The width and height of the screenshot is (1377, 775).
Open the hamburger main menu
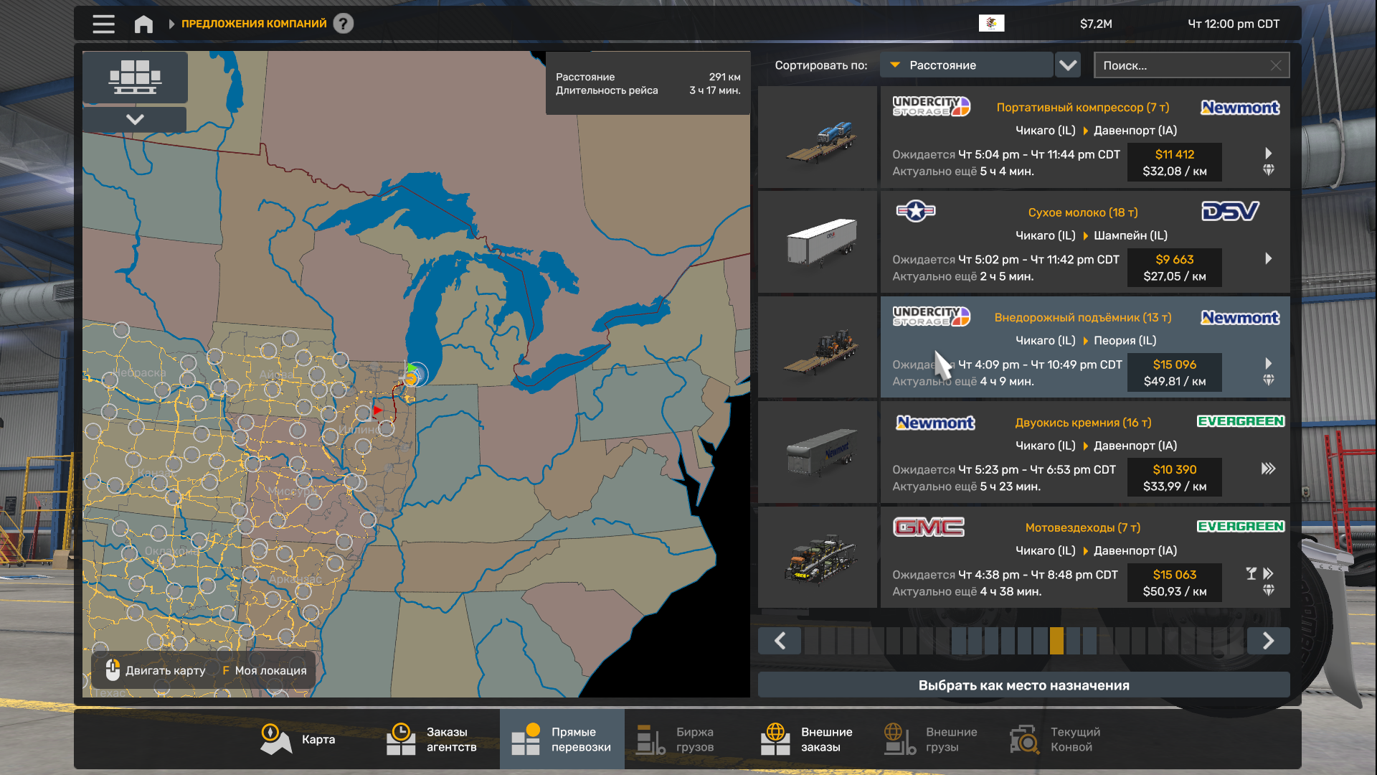(x=103, y=24)
